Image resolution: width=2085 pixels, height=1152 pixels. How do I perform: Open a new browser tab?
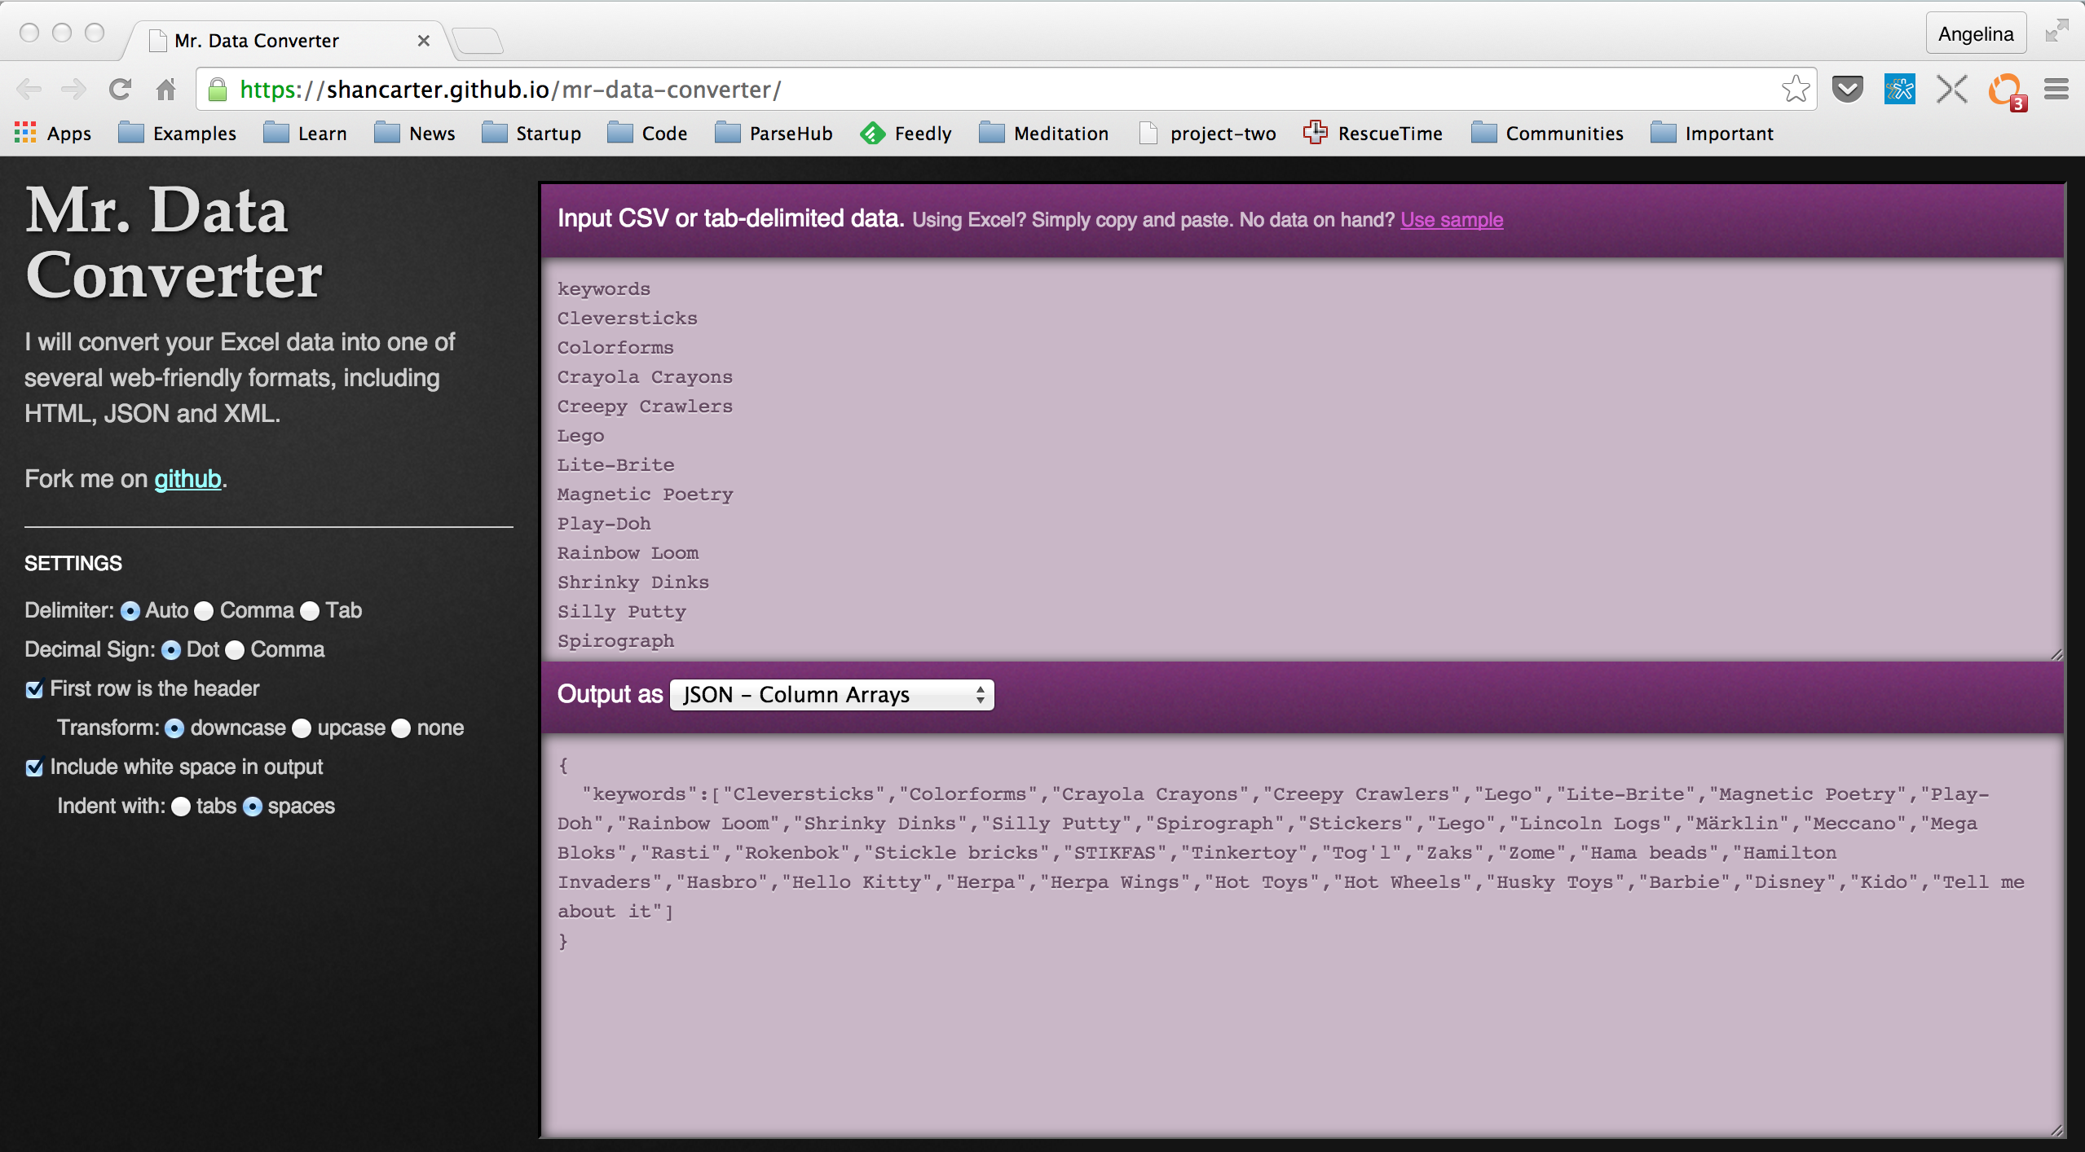coord(478,40)
